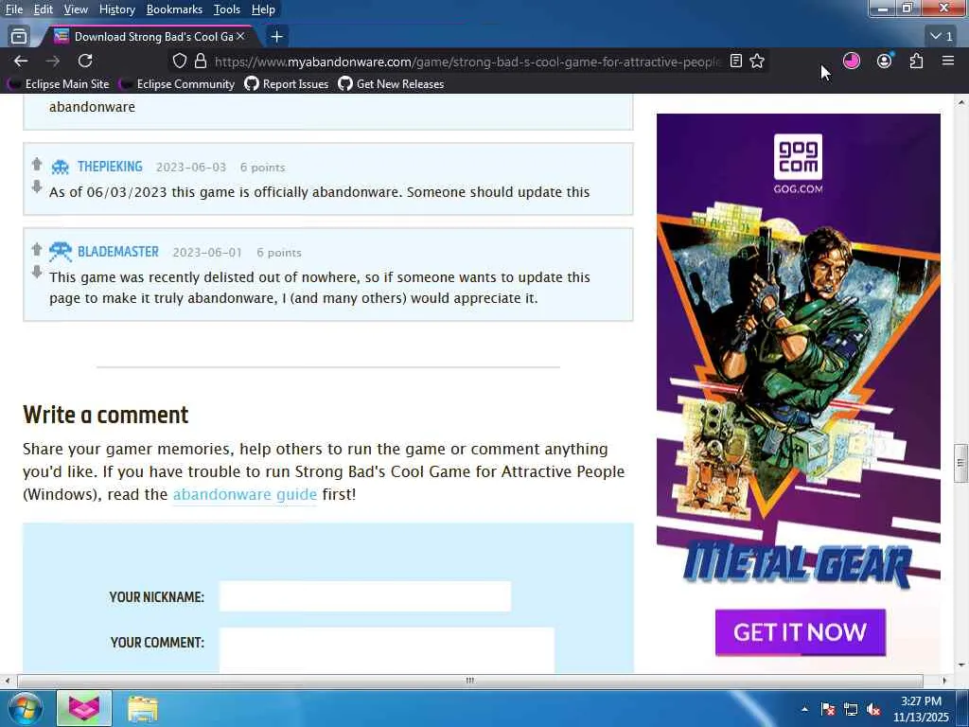Open the History menu
This screenshot has height=727, width=969.
point(116,9)
